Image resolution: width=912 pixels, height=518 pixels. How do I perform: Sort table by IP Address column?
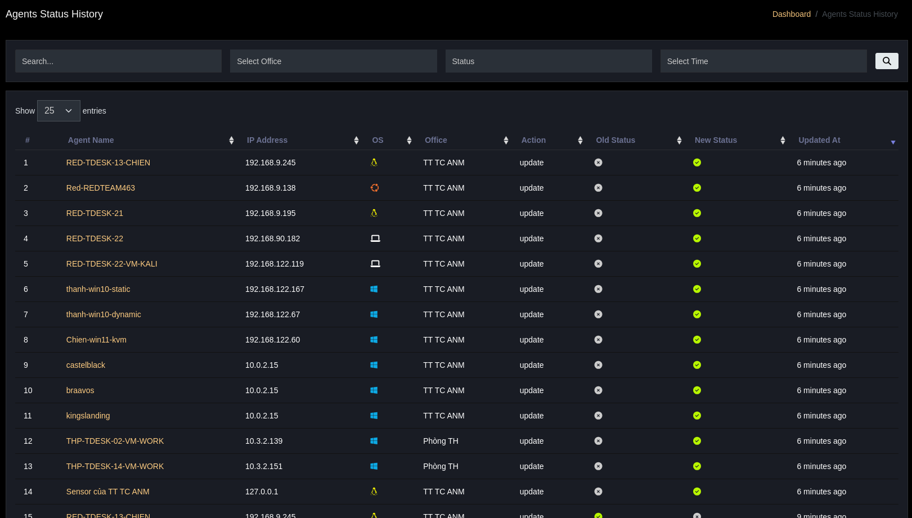(x=267, y=140)
